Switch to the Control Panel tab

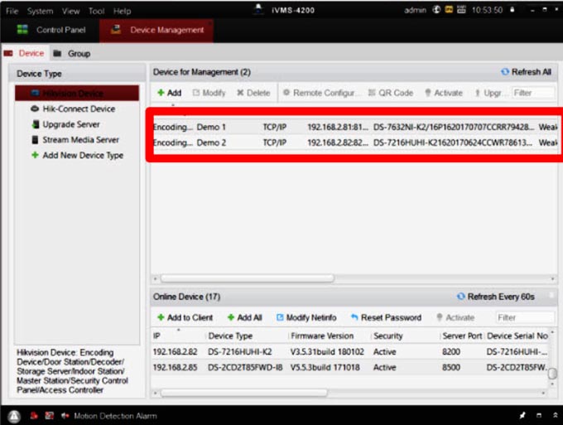(51, 30)
